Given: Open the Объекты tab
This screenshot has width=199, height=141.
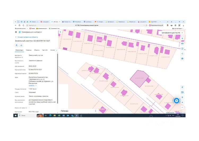Looking at the screenshot, I should (37, 50).
